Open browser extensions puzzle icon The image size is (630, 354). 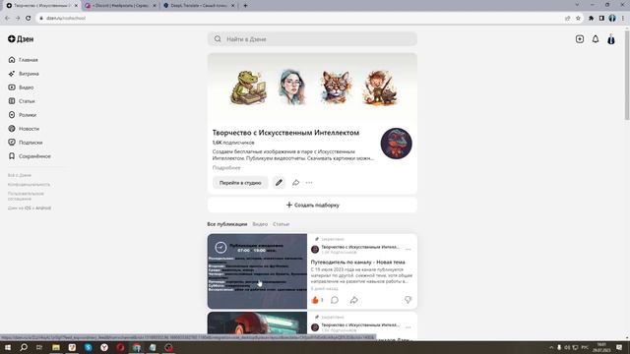pos(591,18)
